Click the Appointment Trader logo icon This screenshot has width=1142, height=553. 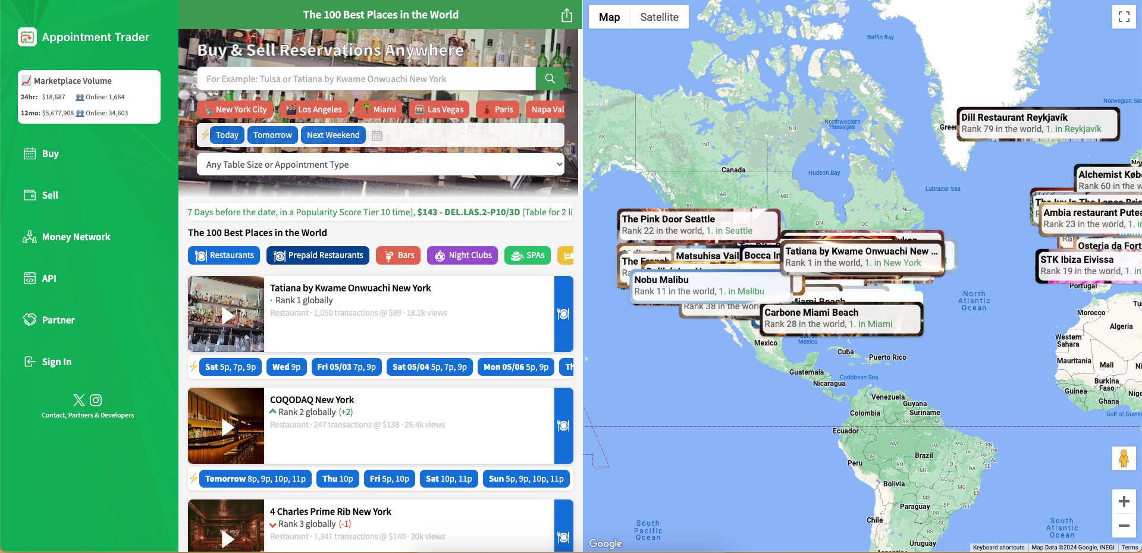[x=27, y=37]
